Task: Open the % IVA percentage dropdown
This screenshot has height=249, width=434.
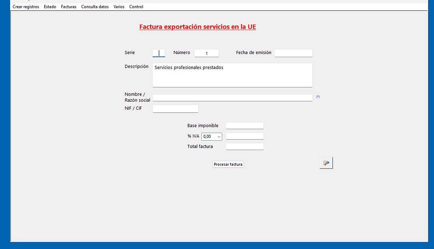Action: [x=211, y=136]
